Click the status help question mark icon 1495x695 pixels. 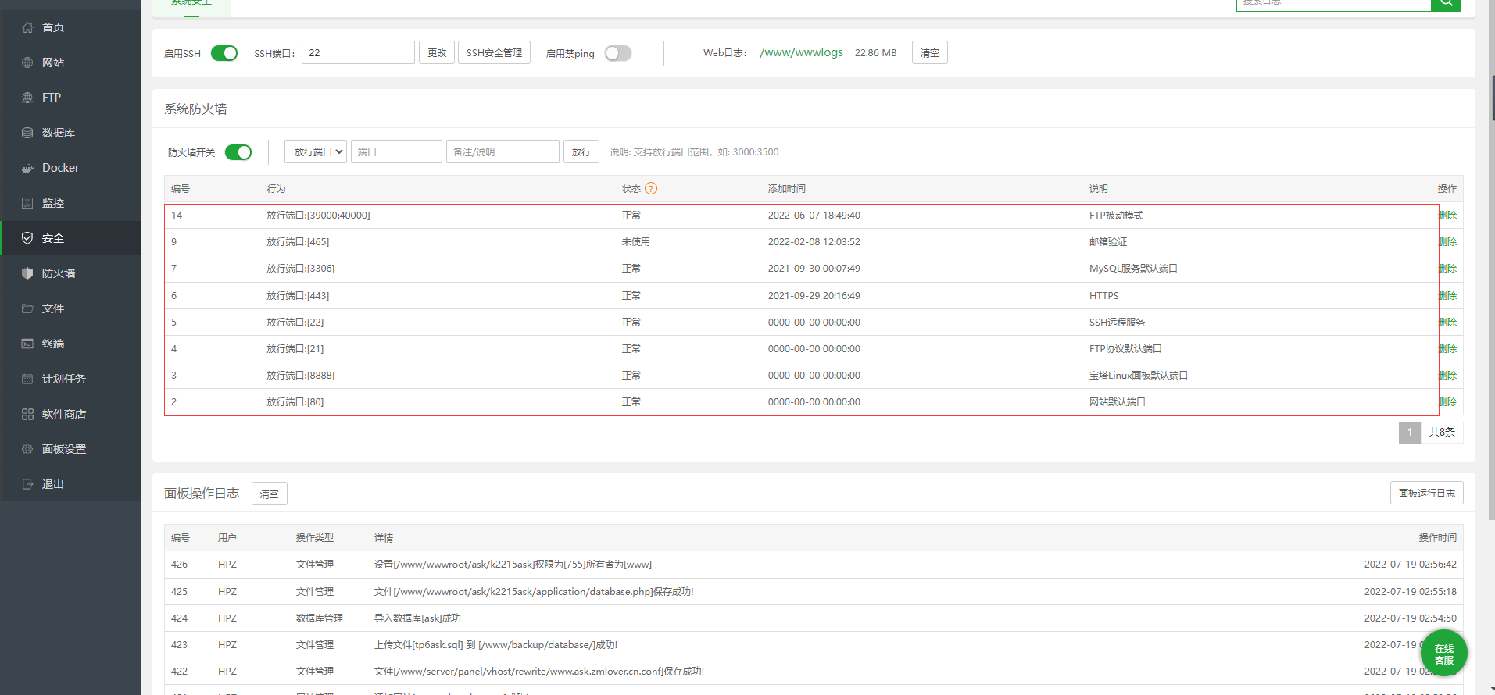651,188
